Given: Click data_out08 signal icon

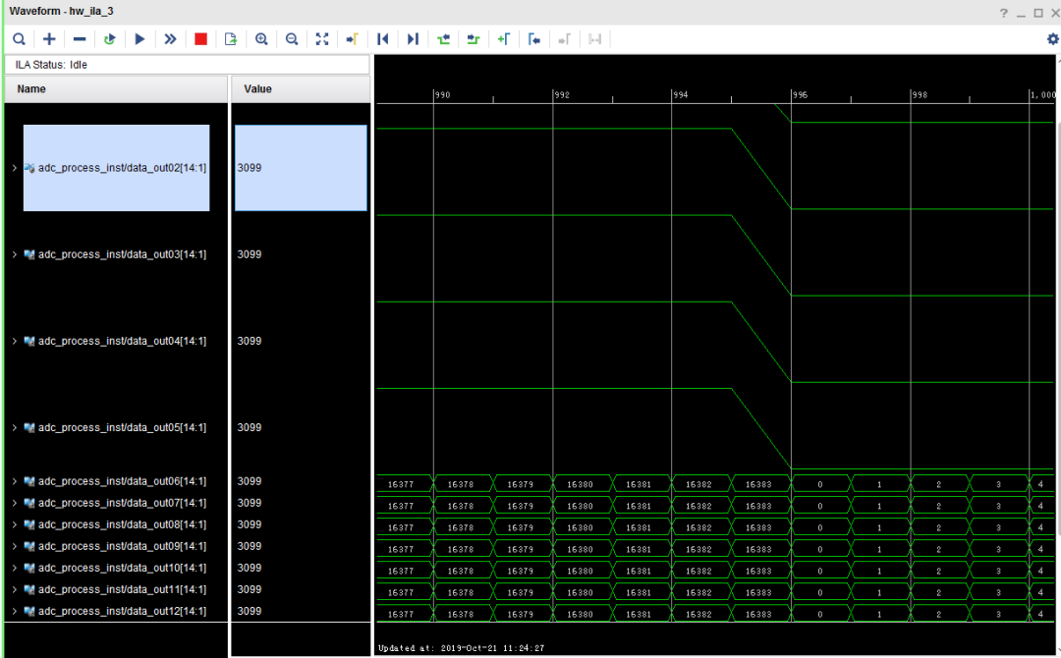Looking at the screenshot, I should point(29,524).
